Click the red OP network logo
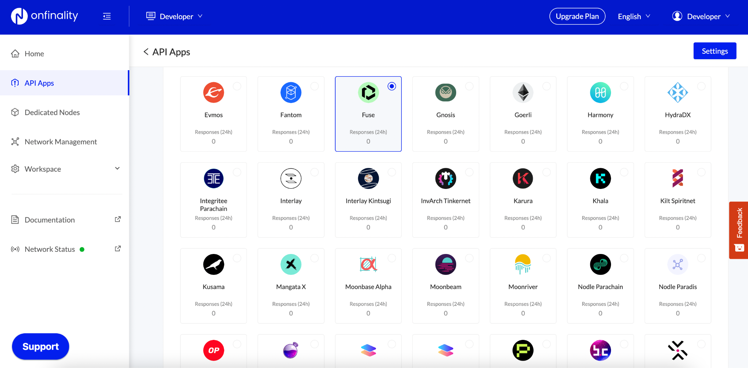Screen dimensions: 748x368 tap(214, 350)
